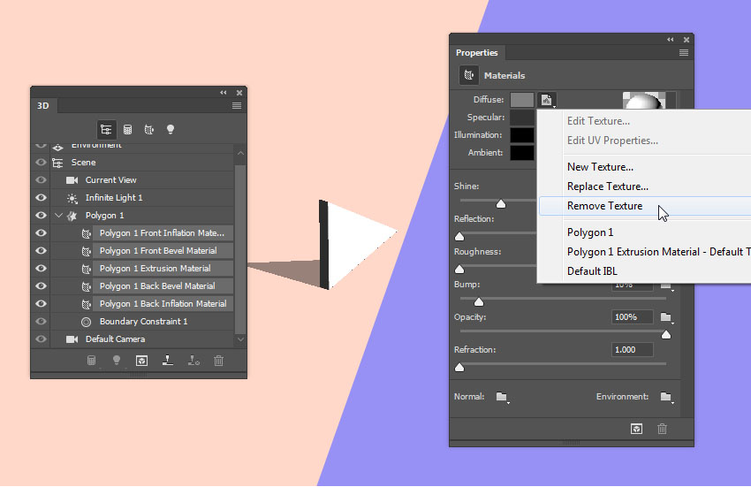751x487 pixels.
Task: Click the 3D panel scroll down arrow
Action: click(240, 339)
